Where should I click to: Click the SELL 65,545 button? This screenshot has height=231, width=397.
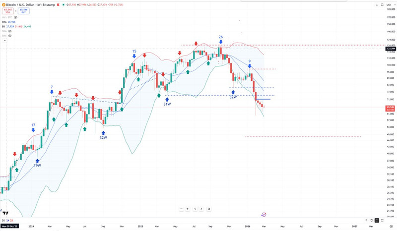click(6, 10)
